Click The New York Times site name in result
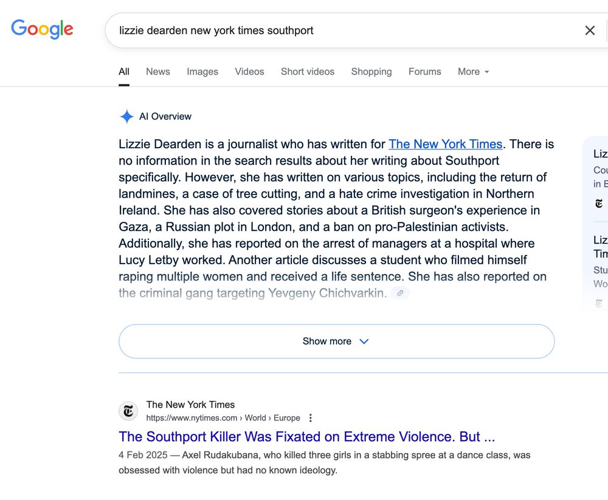 pos(190,405)
